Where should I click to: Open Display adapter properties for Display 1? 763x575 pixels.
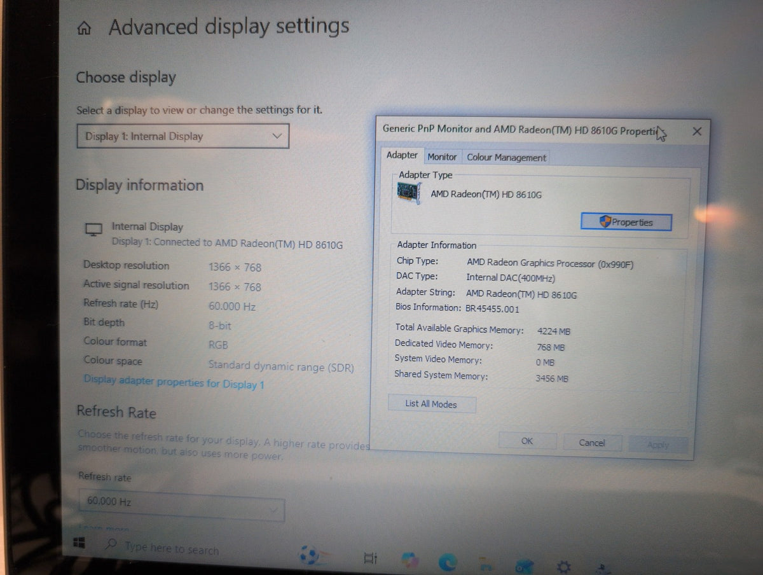coord(174,383)
